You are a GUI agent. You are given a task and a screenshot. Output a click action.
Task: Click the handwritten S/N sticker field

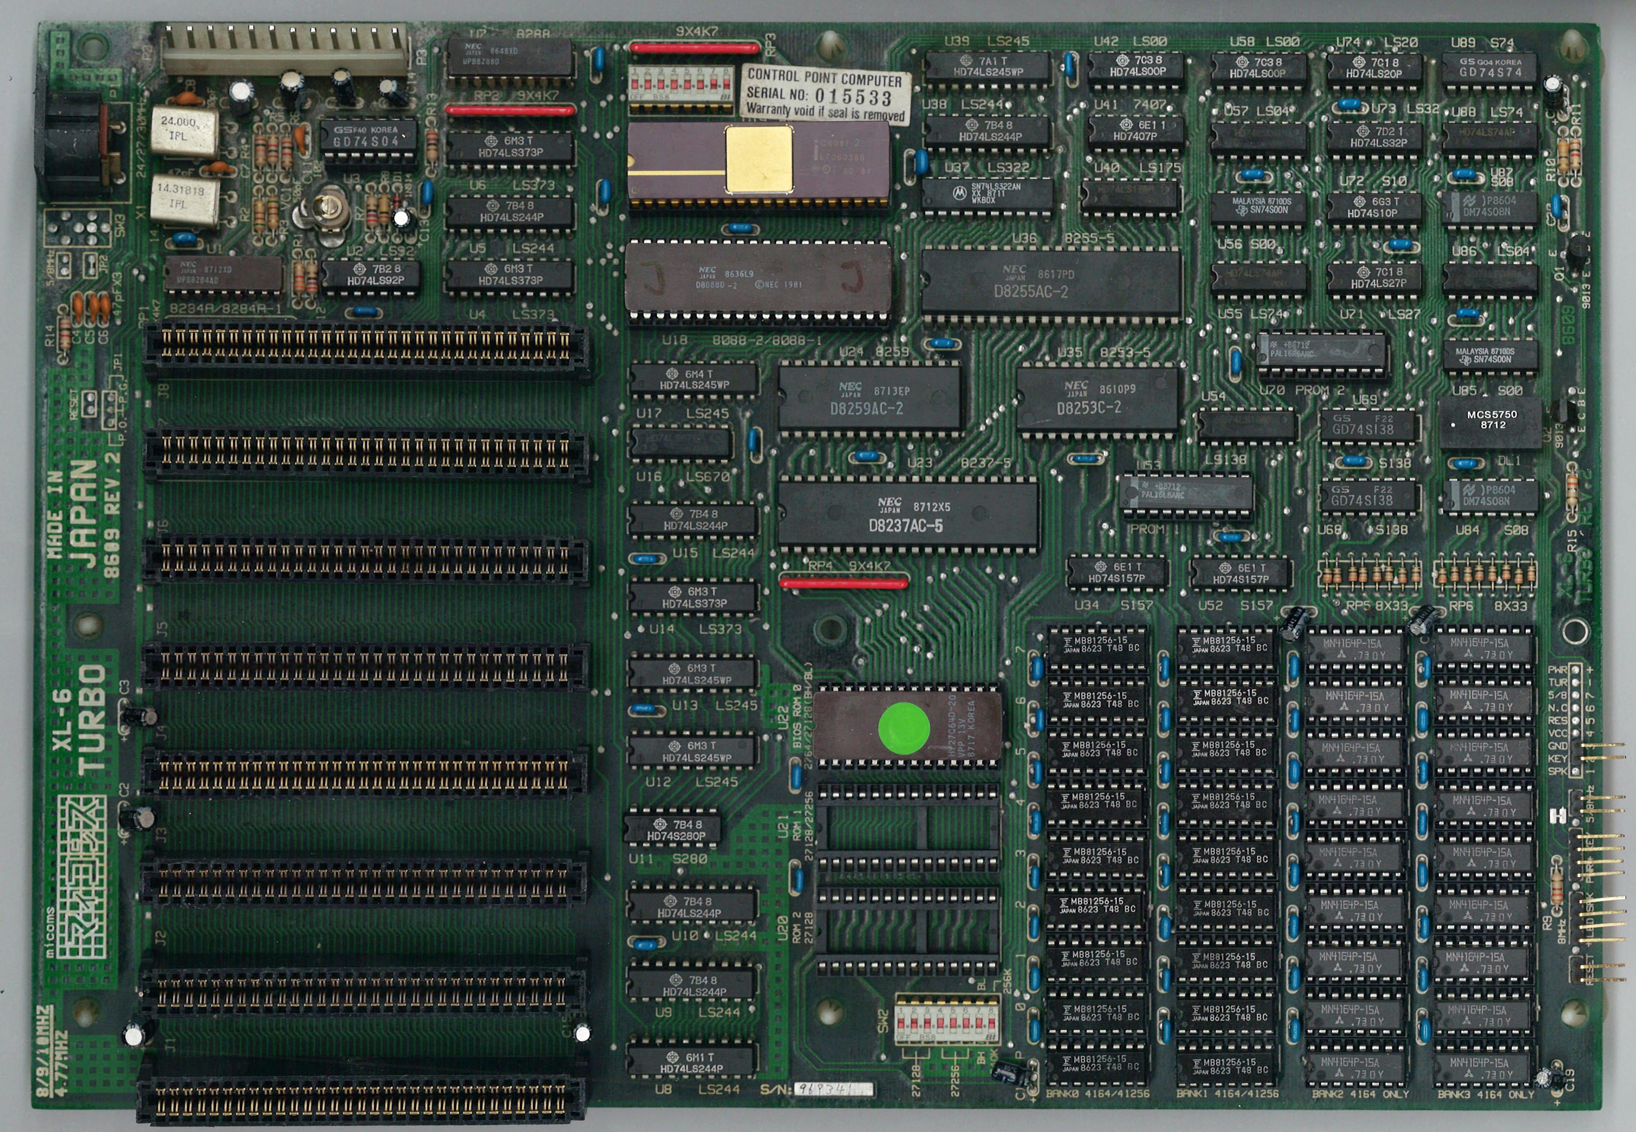(x=833, y=1089)
